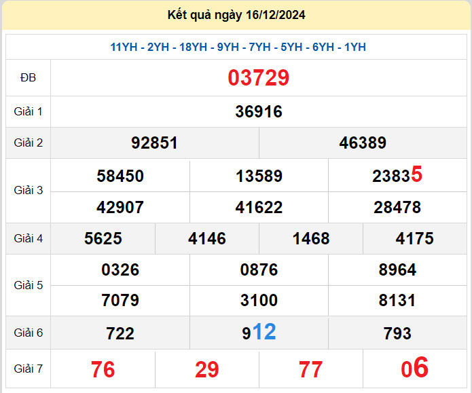Select the serial codes line '11YH - 2YH - 18YH'
Screen dimensions: 472x393
click(159, 48)
